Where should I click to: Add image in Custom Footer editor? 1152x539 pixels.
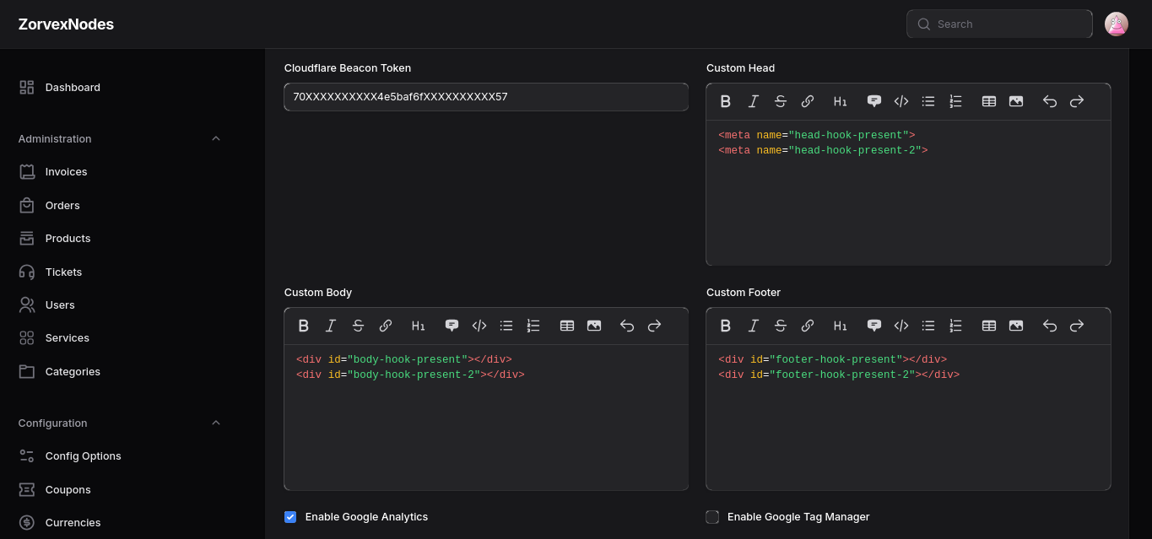tap(1016, 326)
